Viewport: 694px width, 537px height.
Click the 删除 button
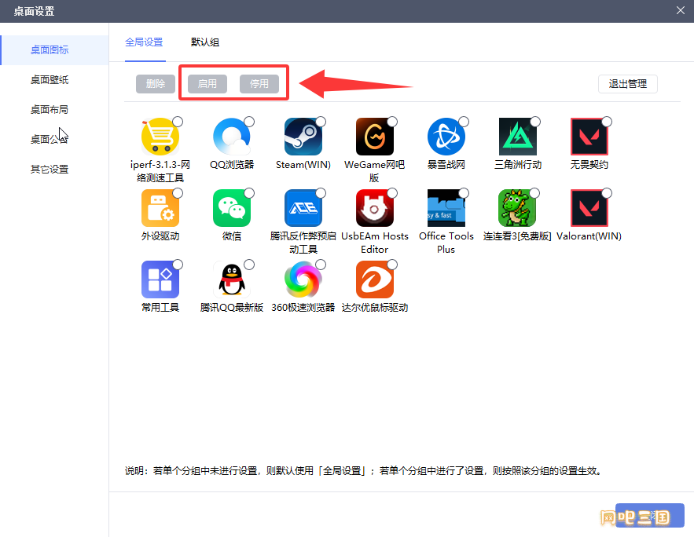coord(156,84)
